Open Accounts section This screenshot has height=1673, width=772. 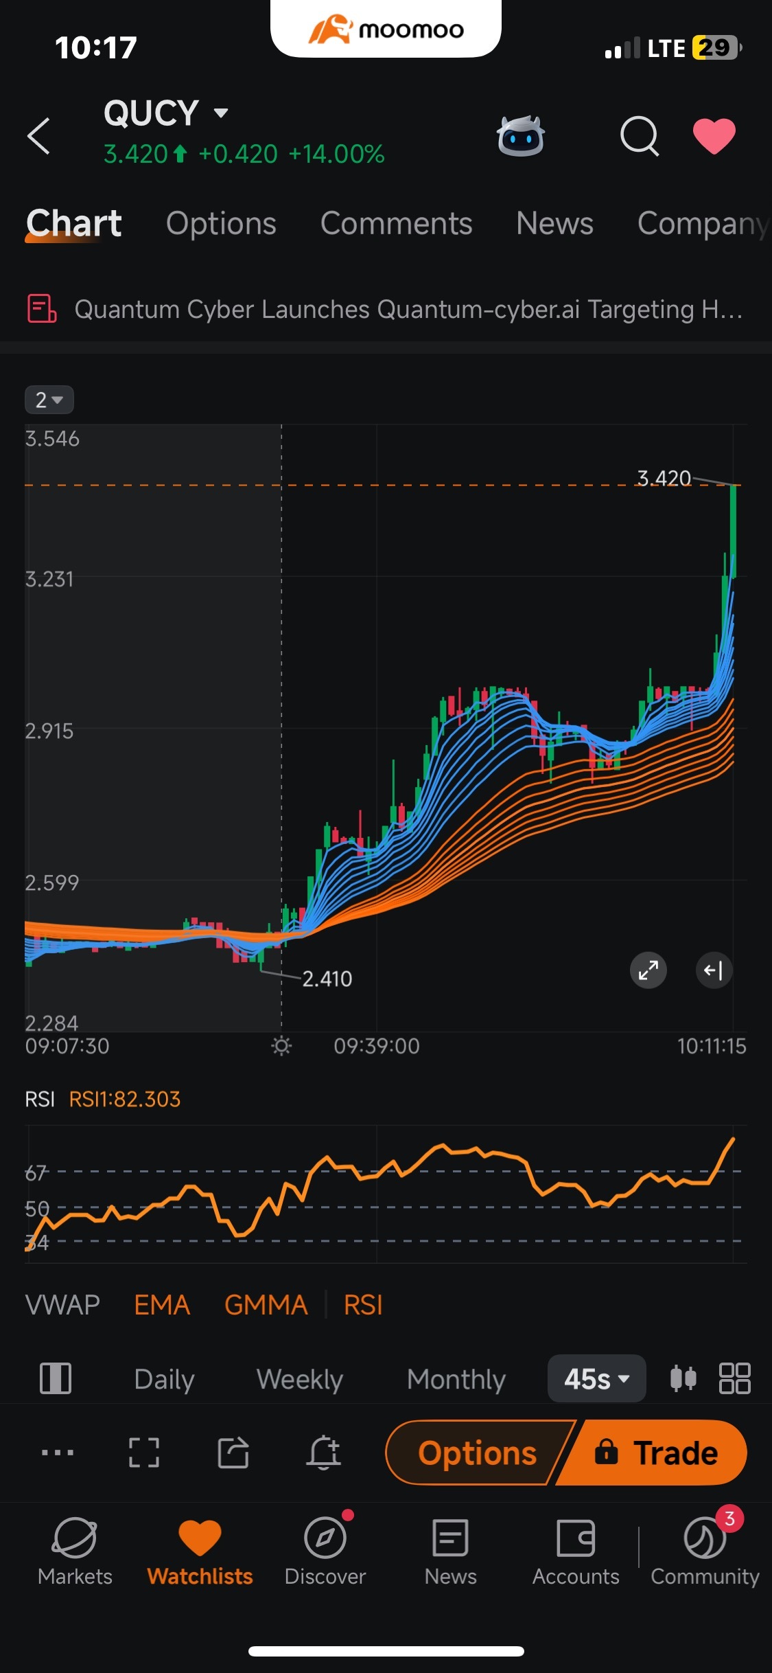(576, 1552)
